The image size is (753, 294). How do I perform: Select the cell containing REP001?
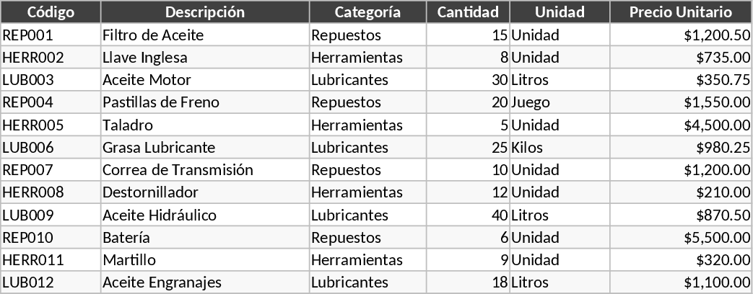tap(51, 35)
